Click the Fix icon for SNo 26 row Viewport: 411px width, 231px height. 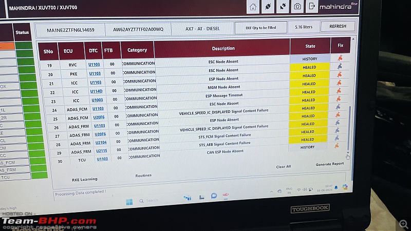tap(338, 114)
